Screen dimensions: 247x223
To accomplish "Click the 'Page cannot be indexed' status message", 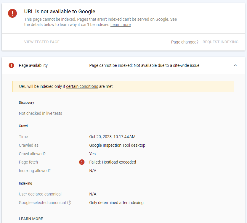I will tap(144, 65).
